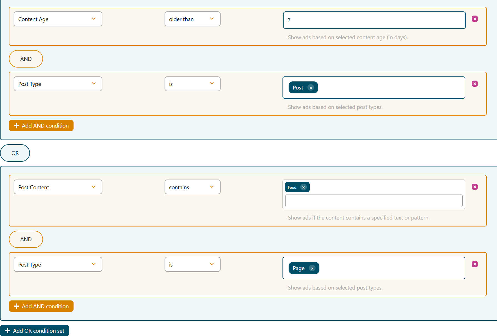Open the Post Content field dropdown
Image resolution: width=497 pixels, height=336 pixels.
(x=58, y=187)
